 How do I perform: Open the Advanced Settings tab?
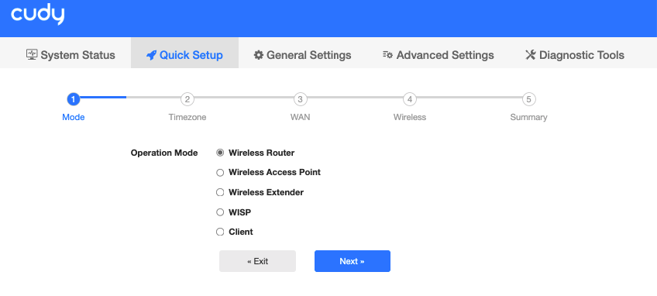(x=438, y=55)
